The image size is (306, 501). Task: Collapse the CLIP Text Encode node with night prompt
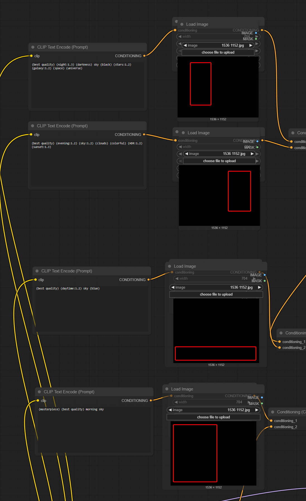(33, 47)
